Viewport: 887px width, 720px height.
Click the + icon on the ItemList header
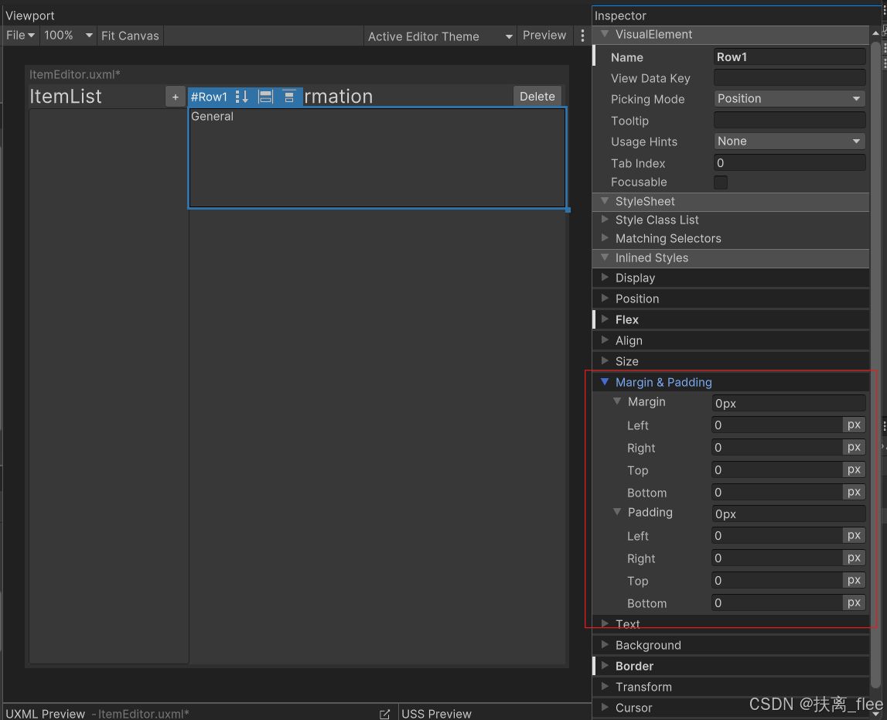(x=176, y=96)
